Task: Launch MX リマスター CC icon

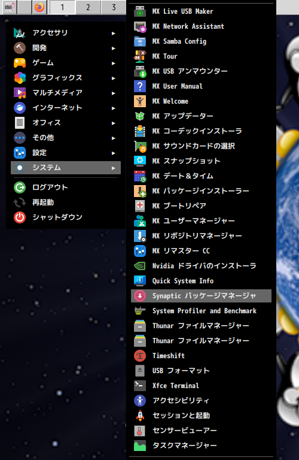Action: [140, 251]
